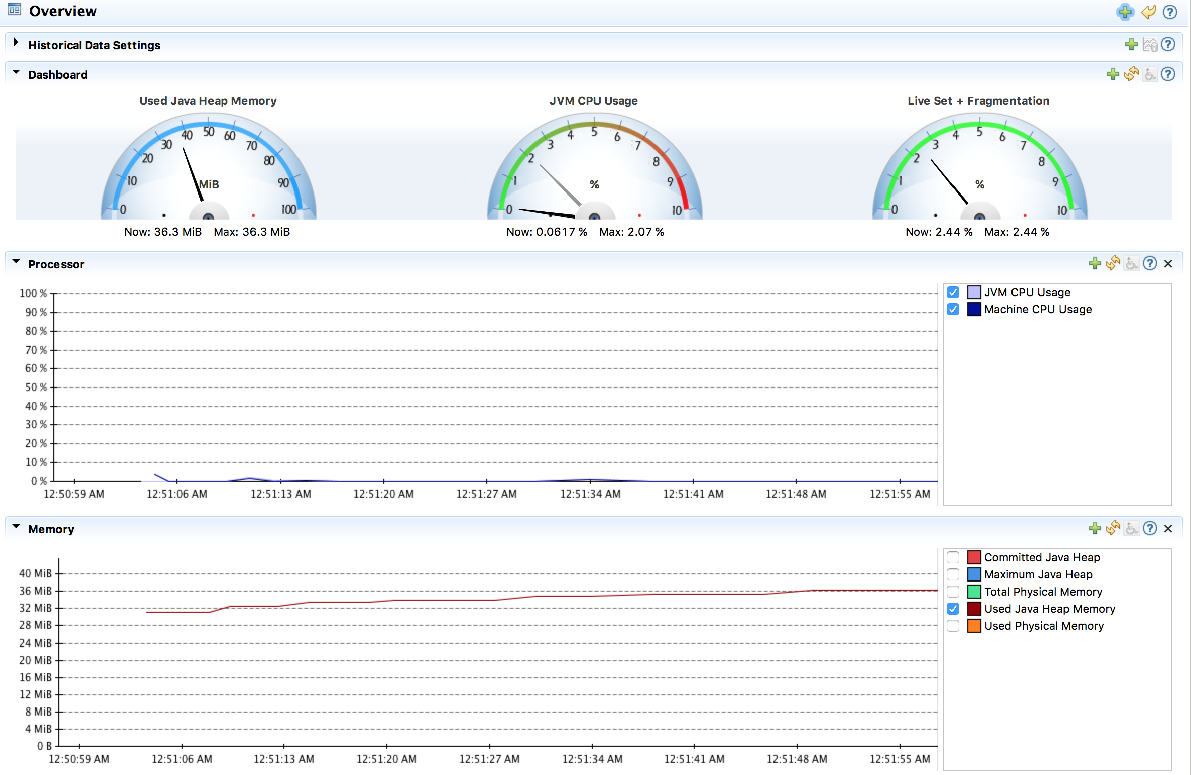Screen dimensions: 1191x775
Task: Collapse the Dashboard section triangle
Action: (16, 72)
